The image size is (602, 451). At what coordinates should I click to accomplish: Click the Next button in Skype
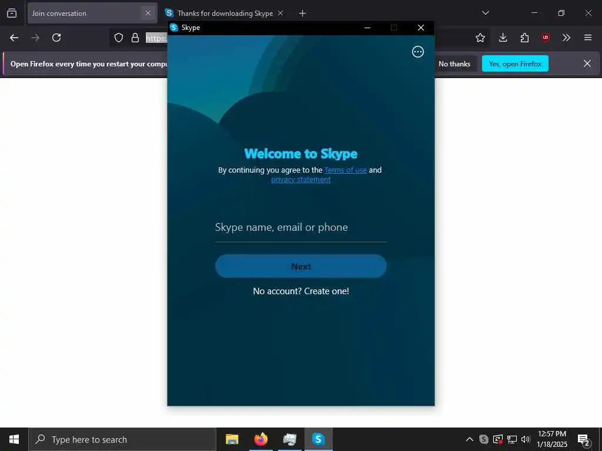300,266
